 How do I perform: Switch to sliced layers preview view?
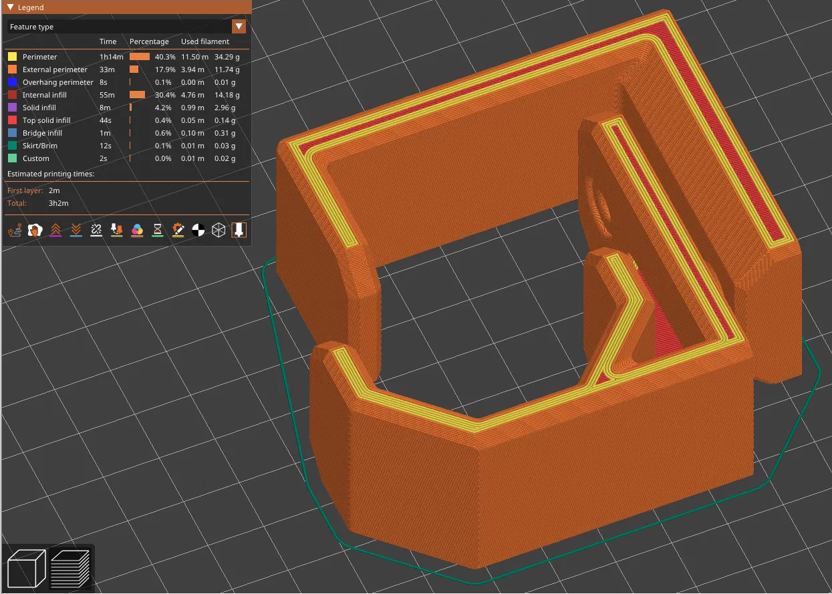(71, 568)
